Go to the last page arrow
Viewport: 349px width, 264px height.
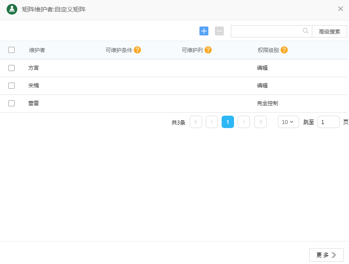[261, 122]
